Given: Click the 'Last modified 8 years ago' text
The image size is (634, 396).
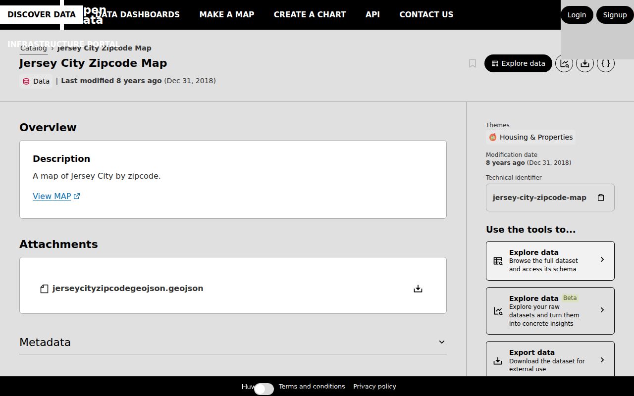Looking at the screenshot, I should (111, 81).
